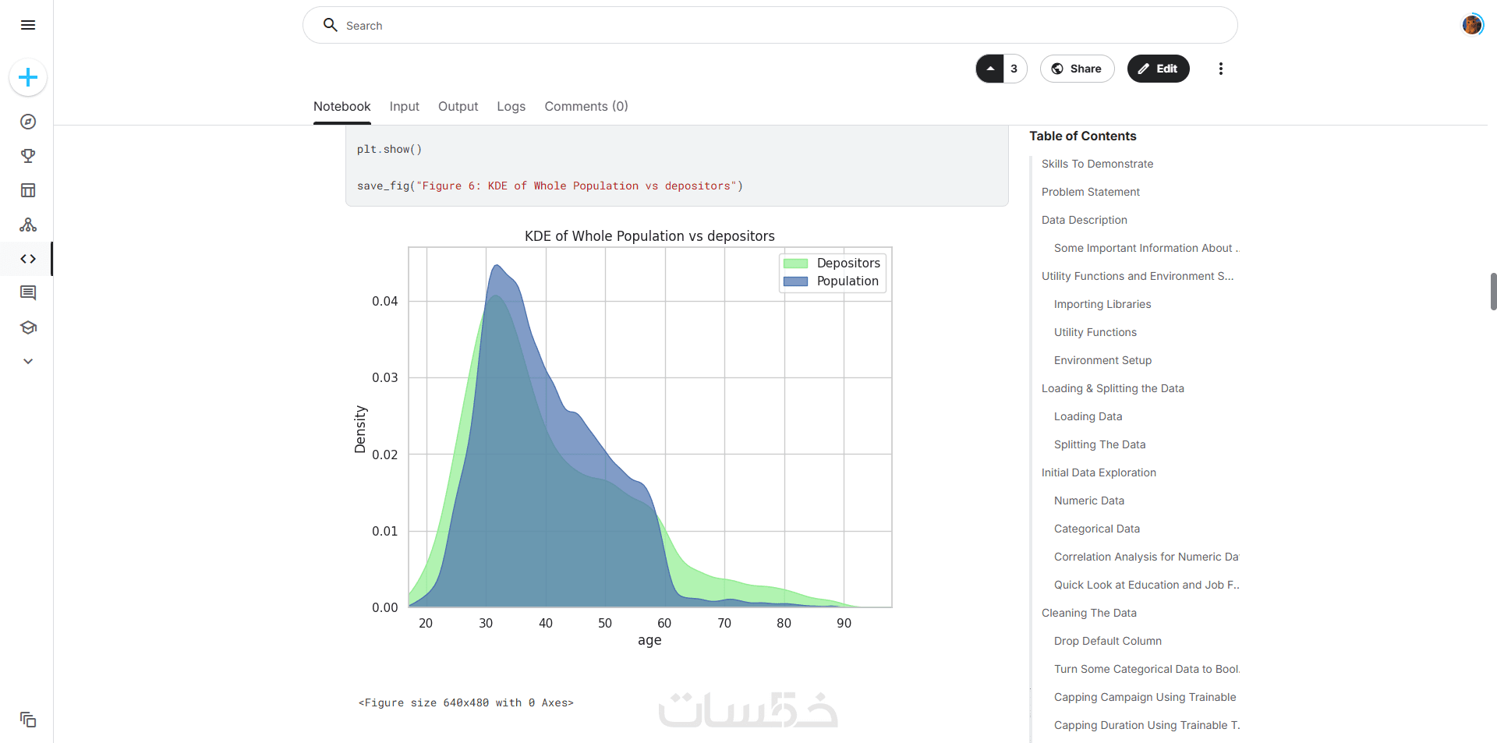Switch to the Logs tab
Image resolution: width=1497 pixels, height=743 pixels.
click(x=511, y=107)
